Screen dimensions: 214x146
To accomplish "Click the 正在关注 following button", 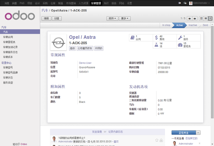I will pyautogui.click(x=184, y=133).
